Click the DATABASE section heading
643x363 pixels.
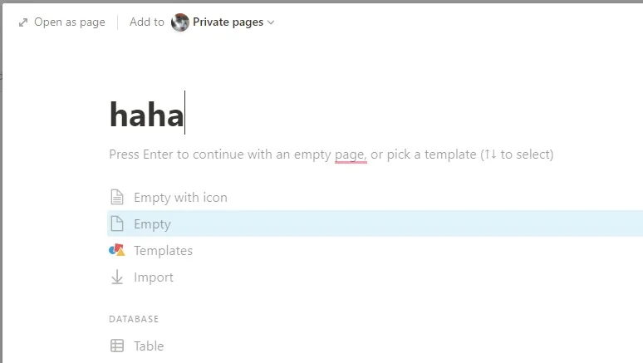pos(134,319)
